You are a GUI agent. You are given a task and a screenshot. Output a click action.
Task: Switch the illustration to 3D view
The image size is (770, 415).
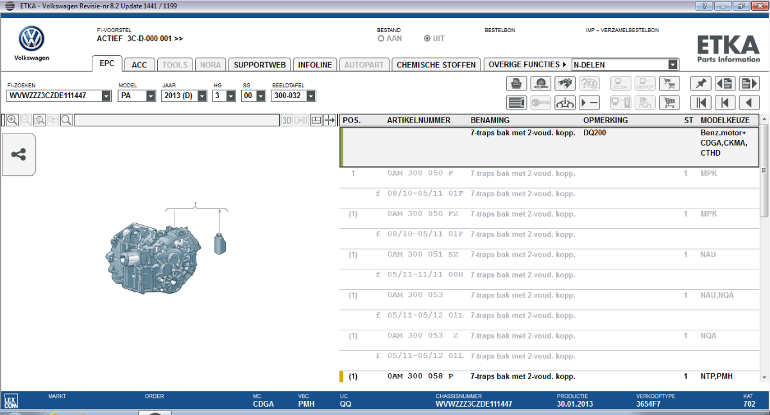pos(287,120)
